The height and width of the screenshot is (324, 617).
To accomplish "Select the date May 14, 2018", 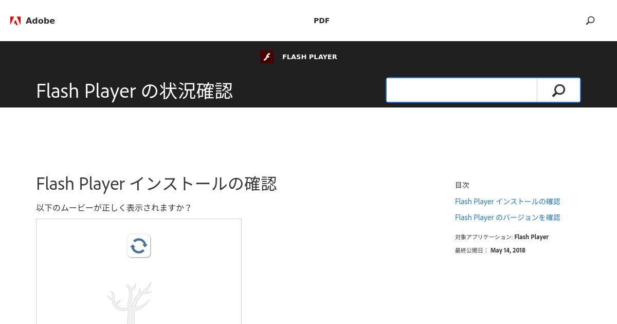I will [x=508, y=250].
